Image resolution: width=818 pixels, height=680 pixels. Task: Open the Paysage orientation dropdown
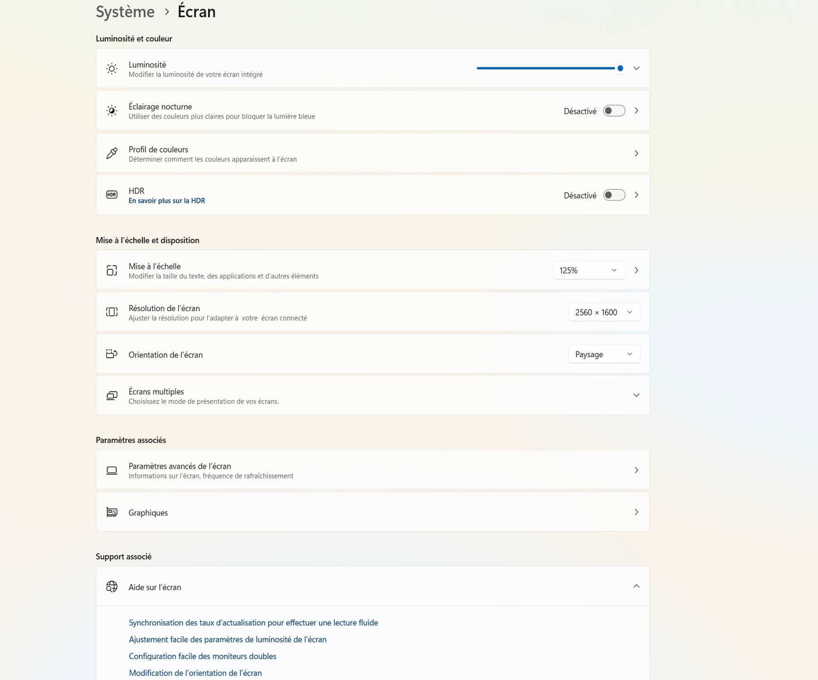[x=604, y=354]
